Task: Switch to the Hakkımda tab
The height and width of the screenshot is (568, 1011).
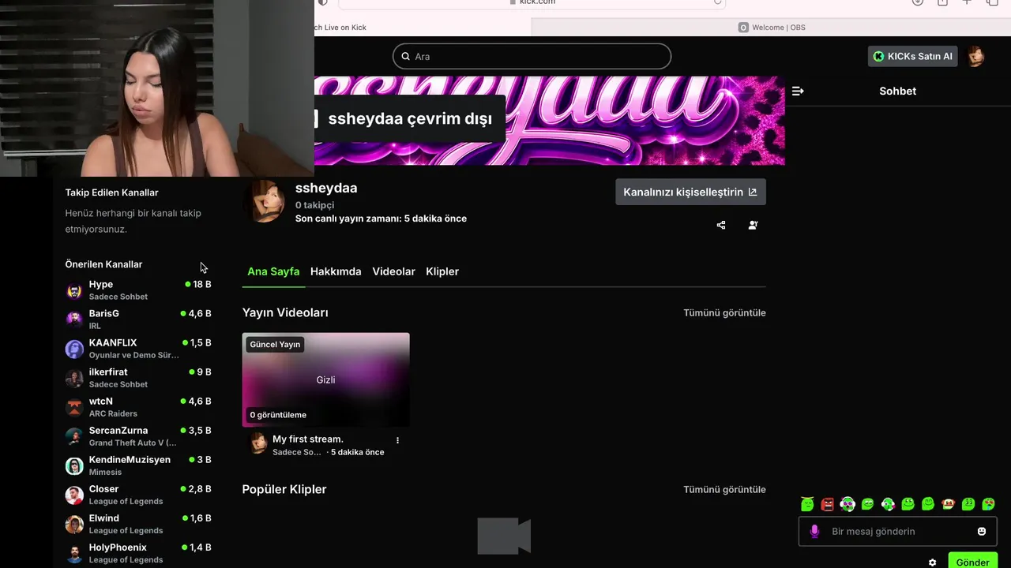Action: (x=336, y=271)
